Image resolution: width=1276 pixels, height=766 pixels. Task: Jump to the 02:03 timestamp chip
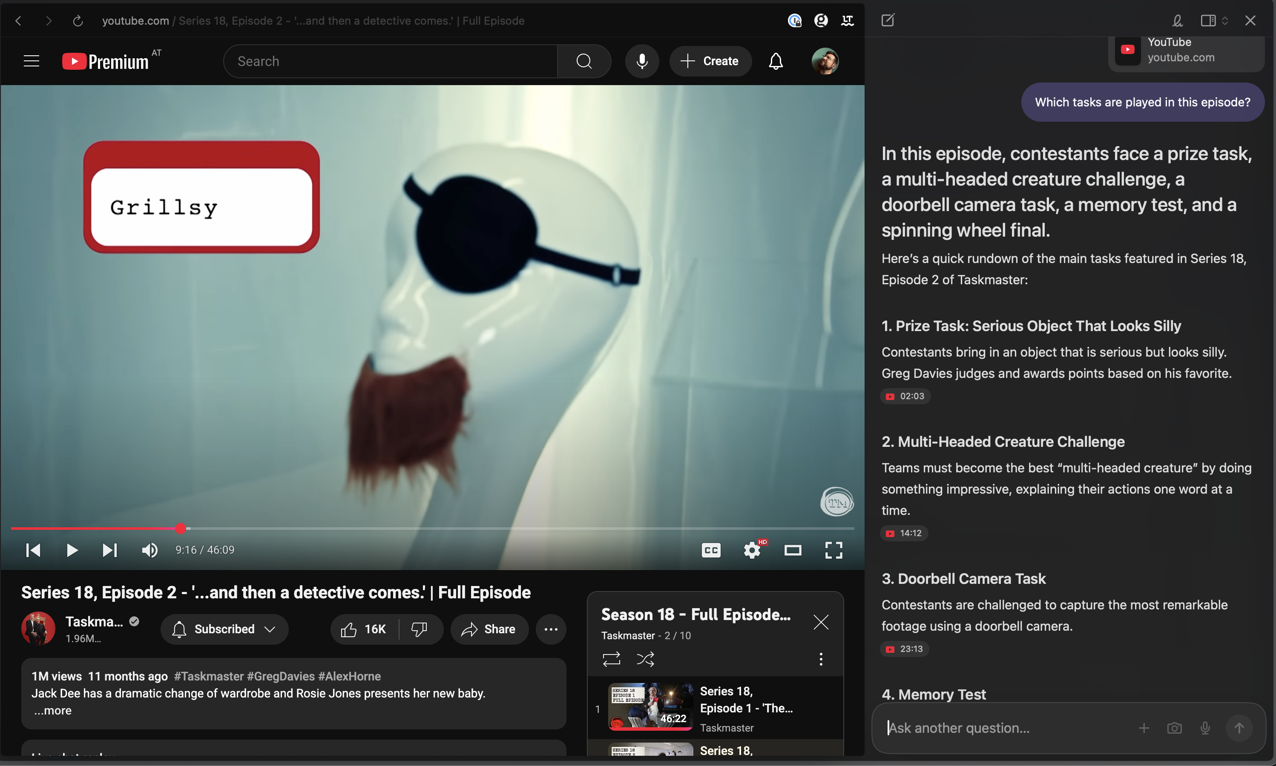click(905, 397)
